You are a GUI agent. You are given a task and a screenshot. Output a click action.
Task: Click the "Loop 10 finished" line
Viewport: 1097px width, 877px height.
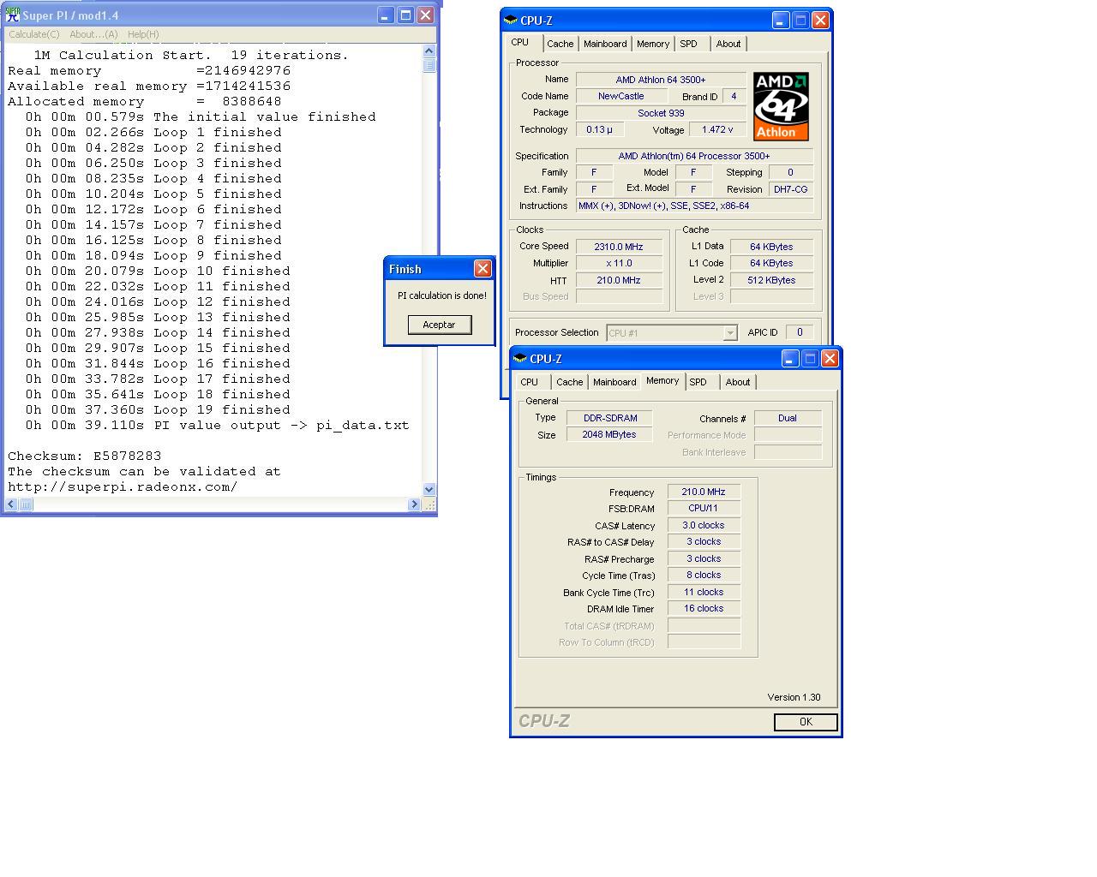(158, 271)
